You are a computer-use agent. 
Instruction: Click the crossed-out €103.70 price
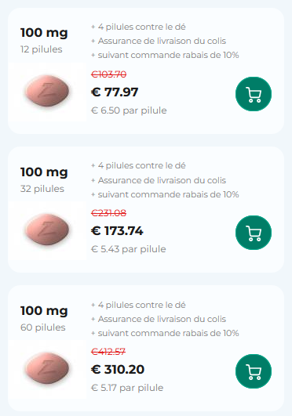point(108,74)
